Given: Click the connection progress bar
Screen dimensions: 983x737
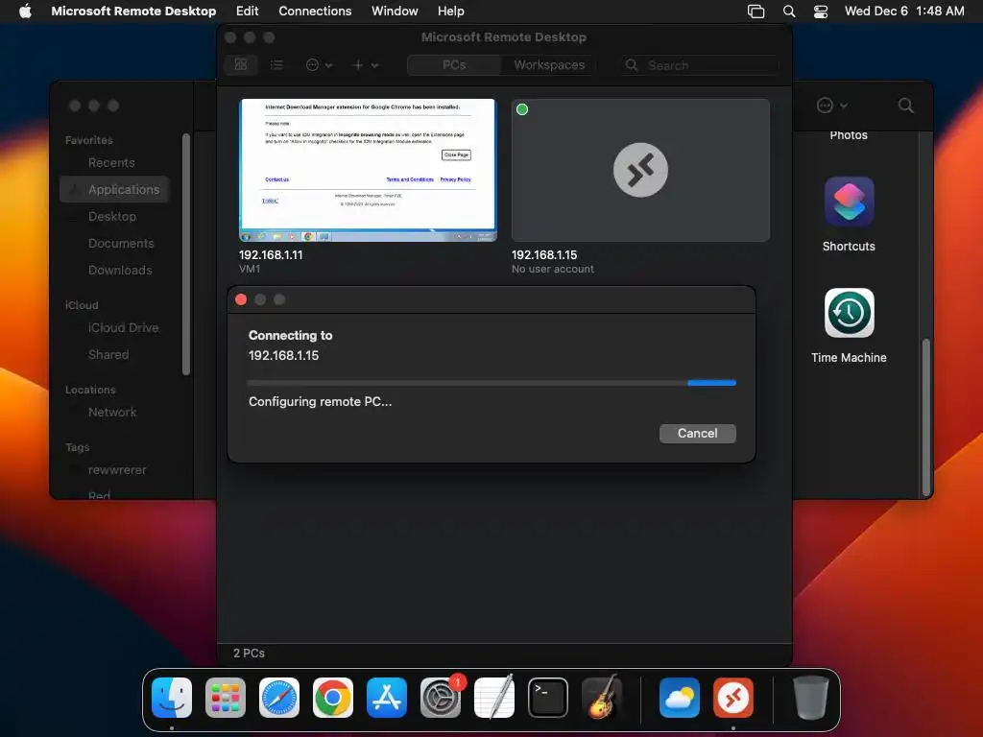Looking at the screenshot, I should point(491,382).
